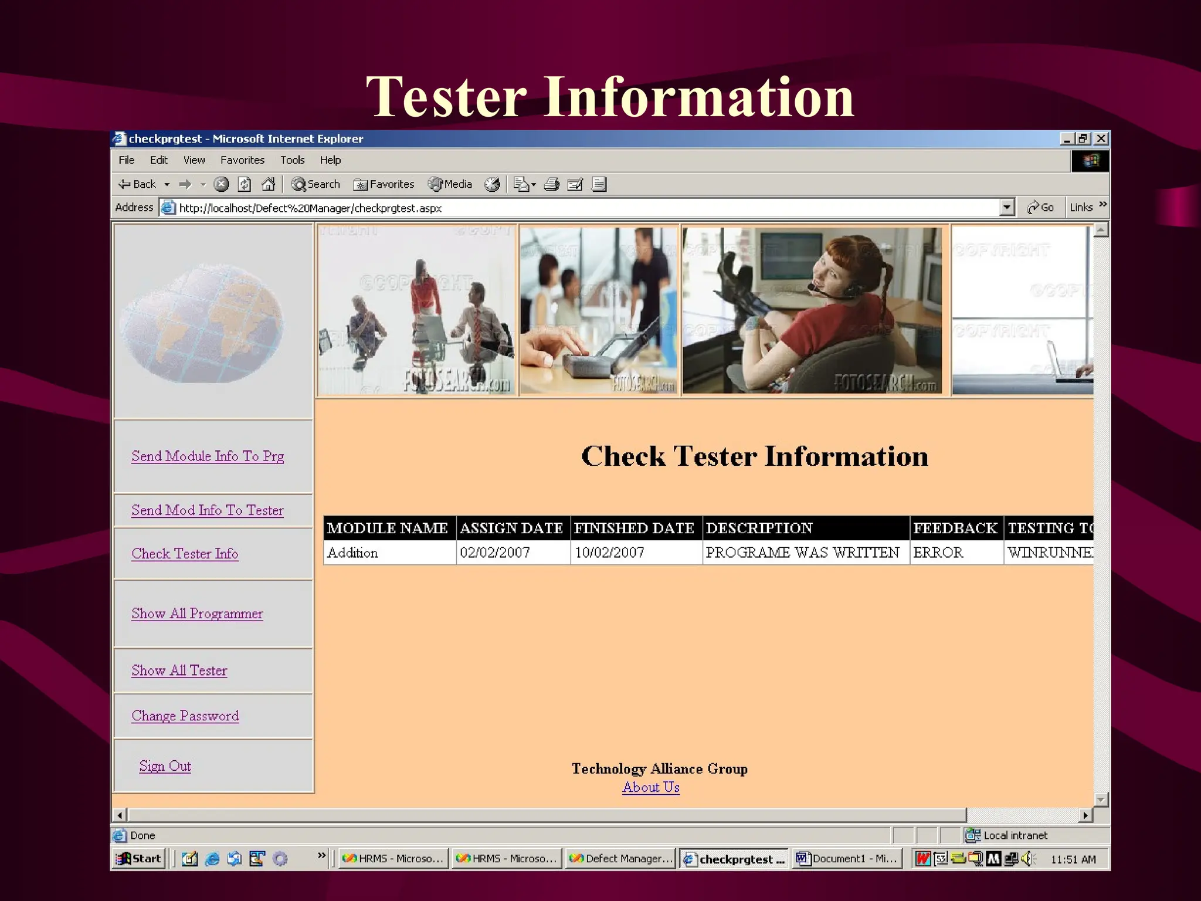Click the vertical scrollbar down arrow
Viewport: 1201px width, 901px height.
tap(1101, 800)
